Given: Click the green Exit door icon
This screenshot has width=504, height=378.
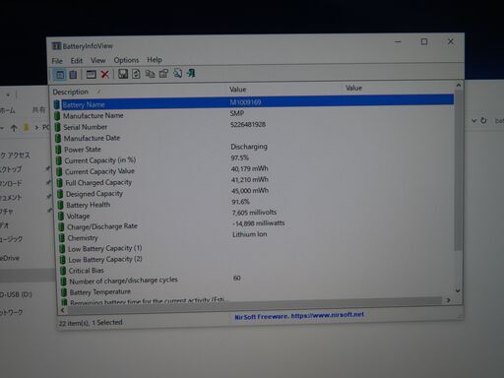Looking at the screenshot, I should click(191, 73).
